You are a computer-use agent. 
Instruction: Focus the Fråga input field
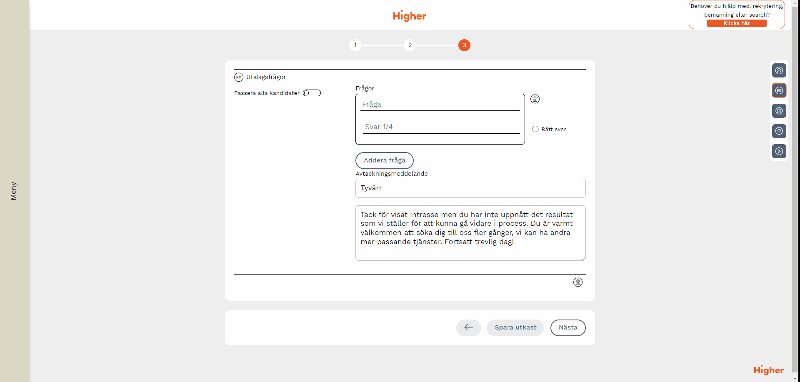pos(440,104)
